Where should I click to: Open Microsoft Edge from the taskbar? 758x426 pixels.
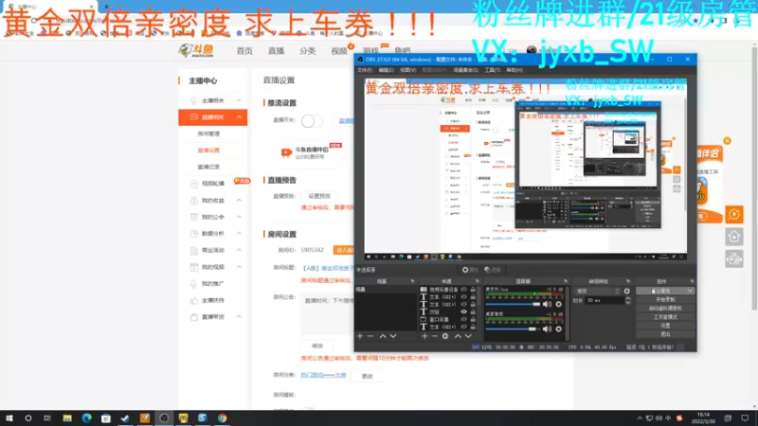[86, 418]
